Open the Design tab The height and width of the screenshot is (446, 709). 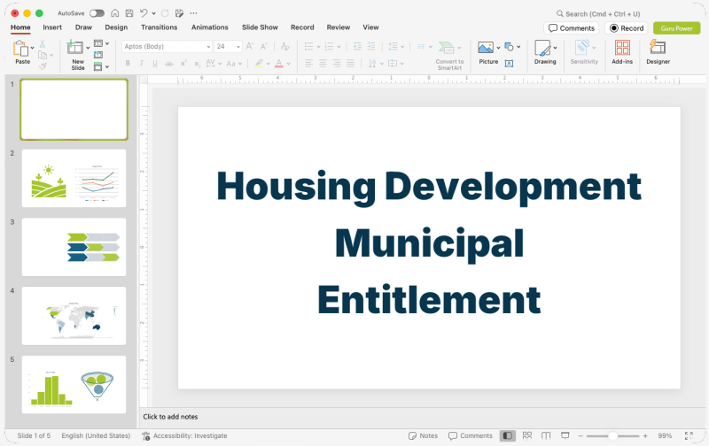pos(116,27)
